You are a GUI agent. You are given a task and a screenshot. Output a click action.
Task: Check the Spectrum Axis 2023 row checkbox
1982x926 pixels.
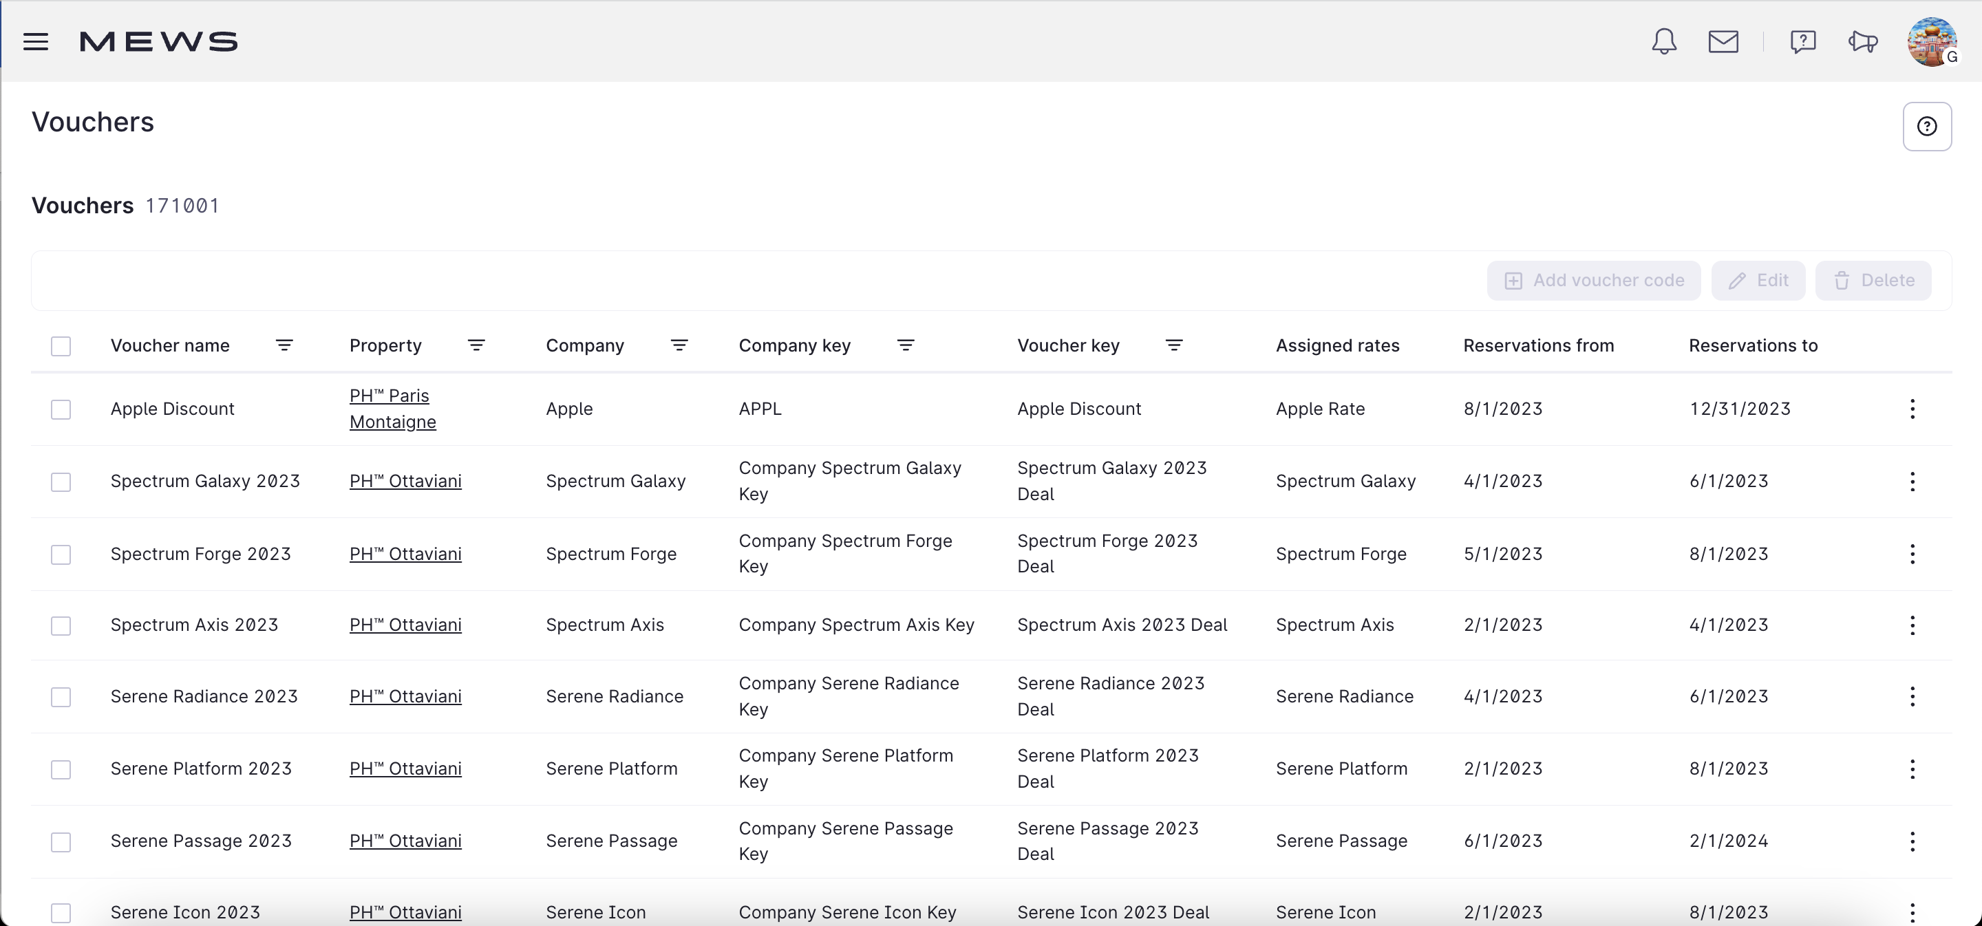(x=61, y=625)
